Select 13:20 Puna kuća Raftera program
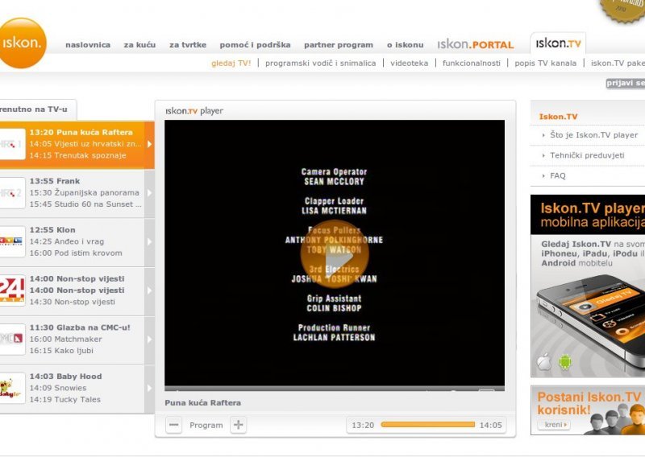This screenshot has width=645, height=457. 81,132
